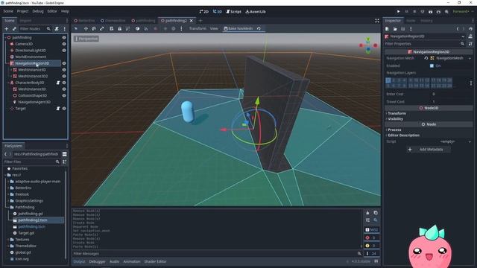This screenshot has height=268, width=477.
Task: Toggle visibility of the Camera3D node
Action: 64,44
